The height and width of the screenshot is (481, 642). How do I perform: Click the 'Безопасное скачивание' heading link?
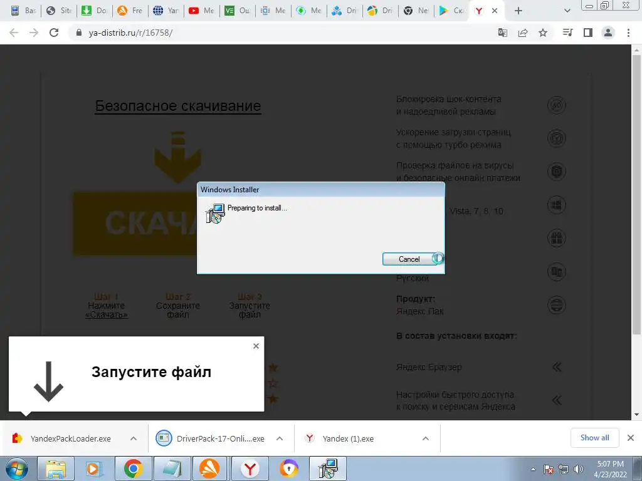click(x=178, y=106)
